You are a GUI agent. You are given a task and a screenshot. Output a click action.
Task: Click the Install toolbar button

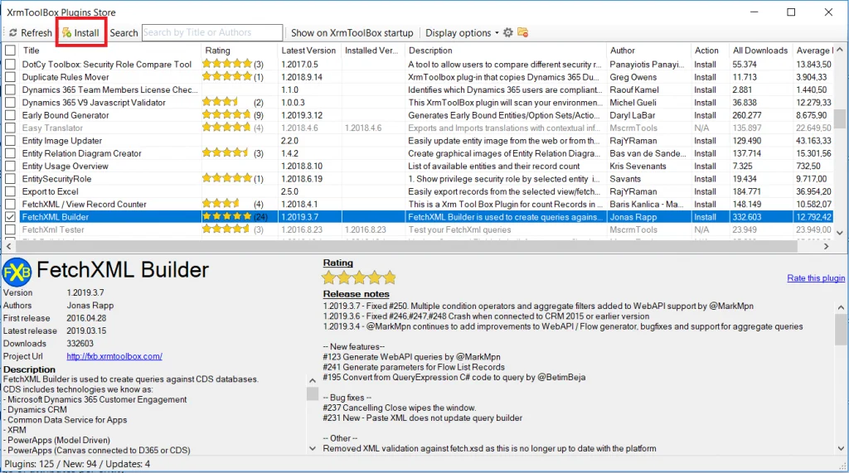pyautogui.click(x=80, y=32)
